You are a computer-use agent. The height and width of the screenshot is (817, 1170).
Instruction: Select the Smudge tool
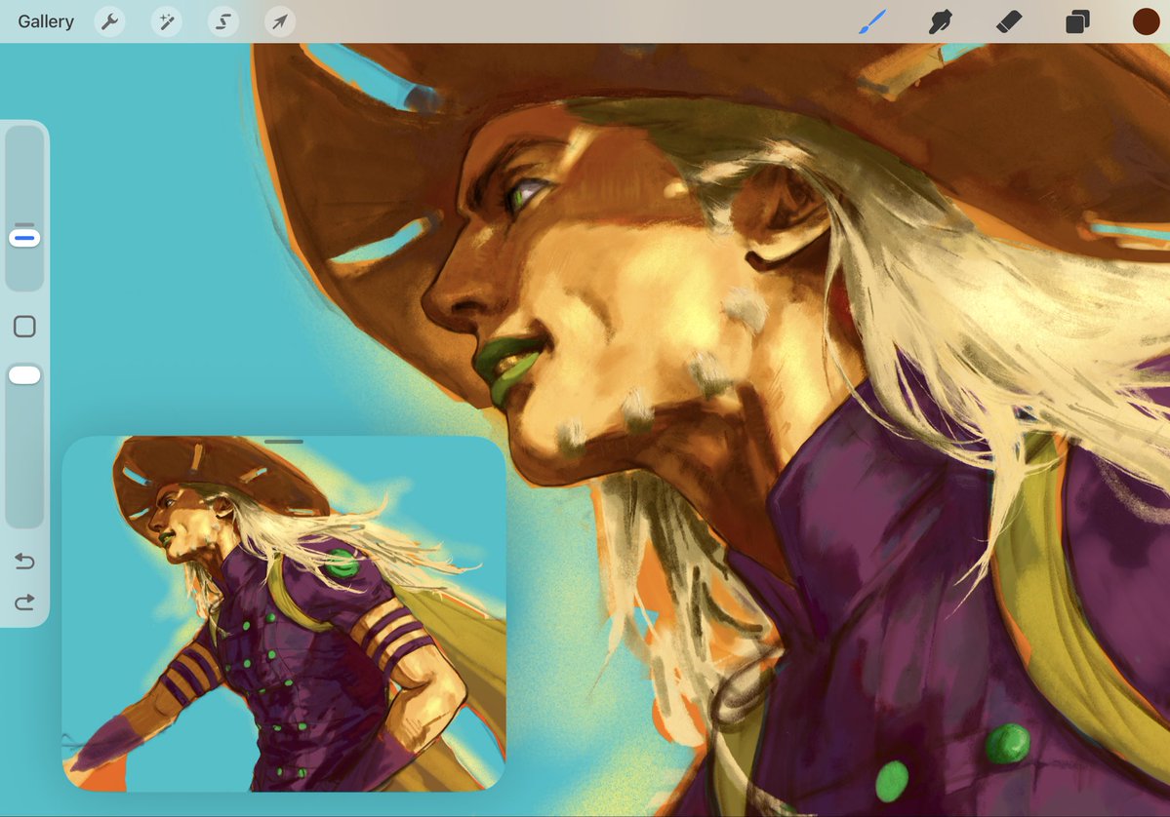[x=940, y=21]
